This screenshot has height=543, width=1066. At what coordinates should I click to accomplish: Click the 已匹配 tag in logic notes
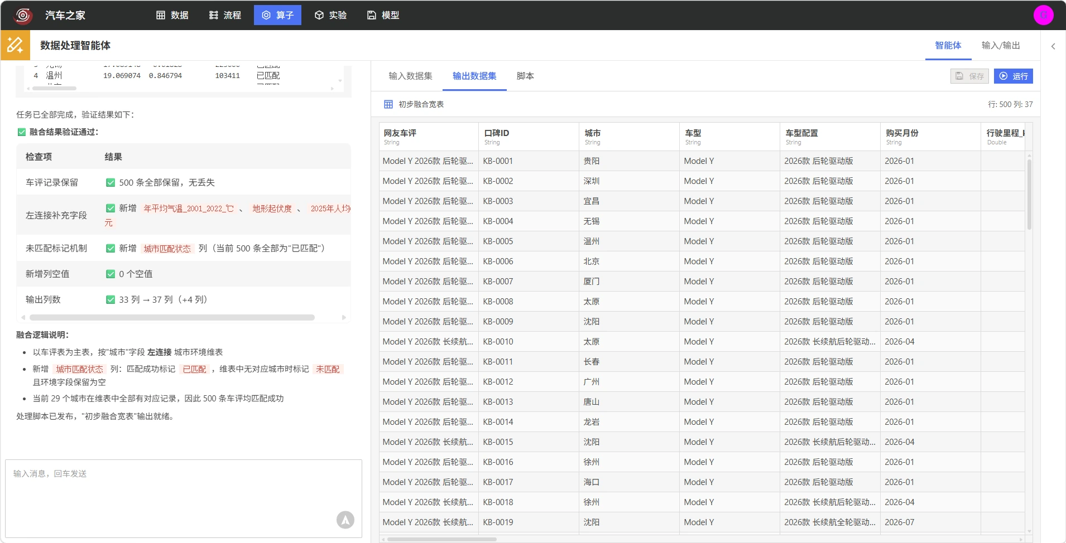click(194, 369)
